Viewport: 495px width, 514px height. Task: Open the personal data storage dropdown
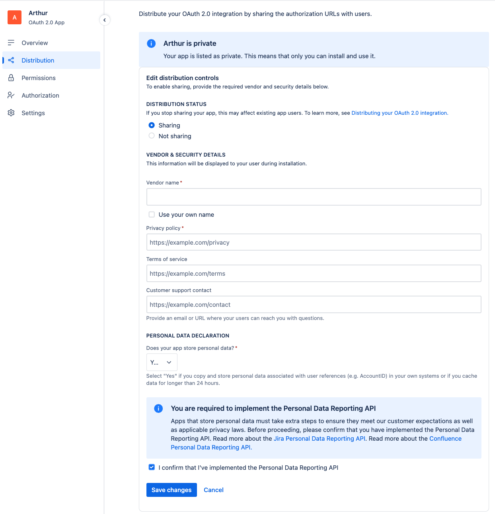coord(162,362)
